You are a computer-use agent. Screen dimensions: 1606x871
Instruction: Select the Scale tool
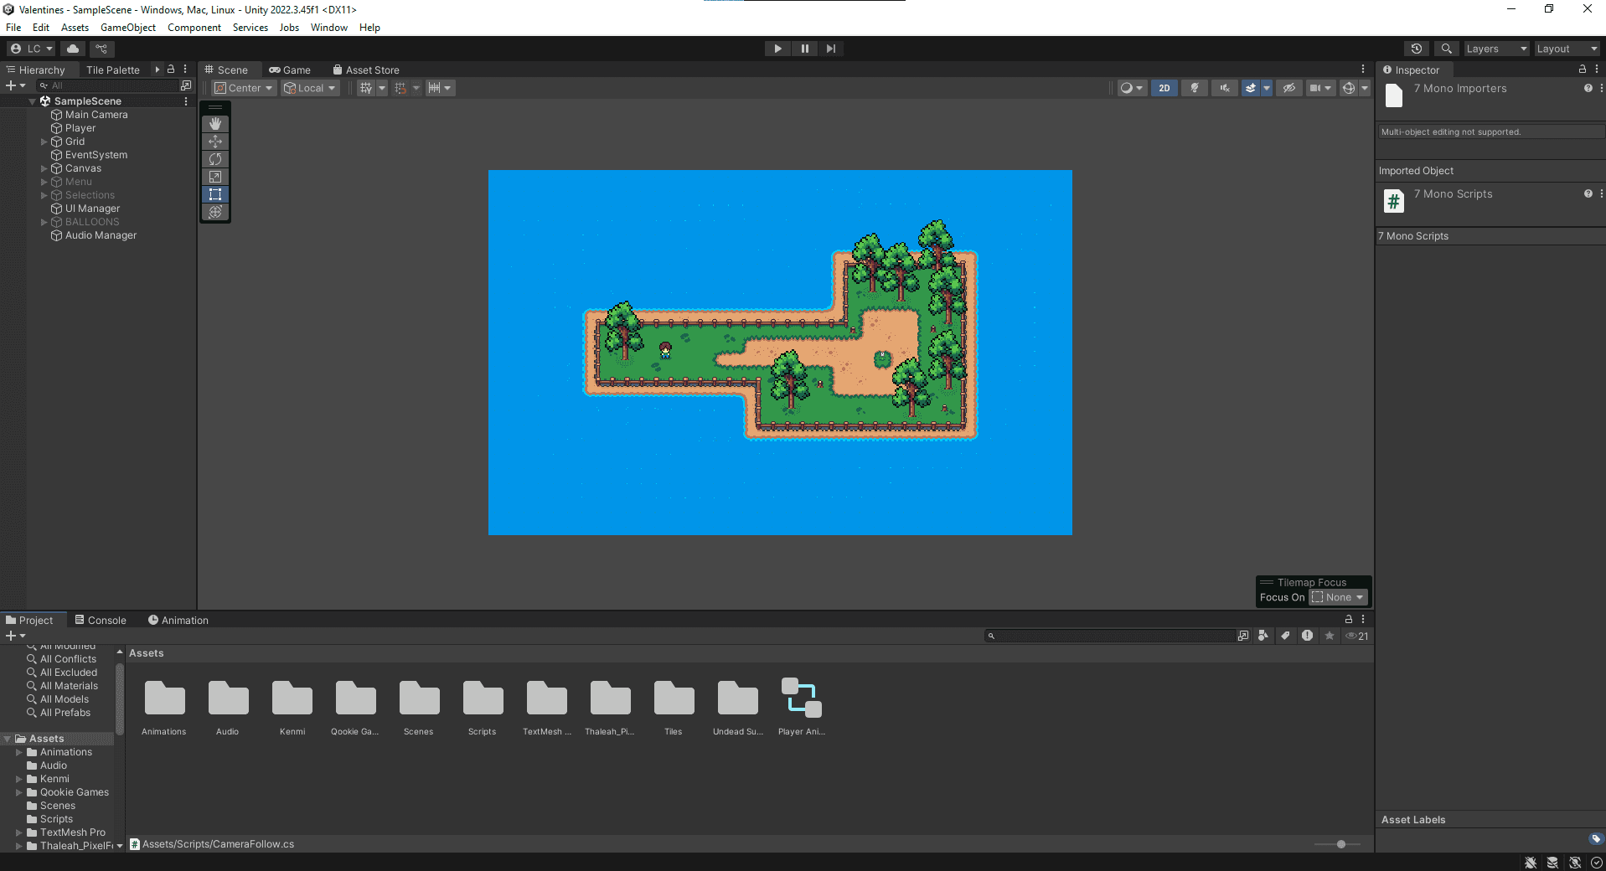(215, 177)
